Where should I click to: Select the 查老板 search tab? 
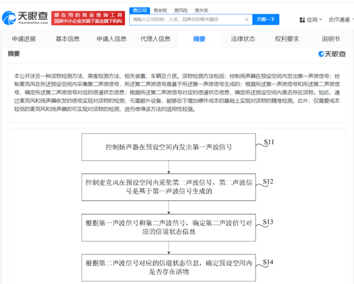[160, 9]
